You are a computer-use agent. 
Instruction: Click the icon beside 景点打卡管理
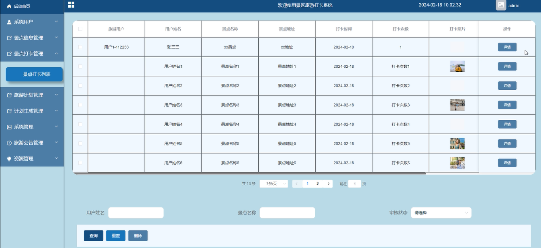[x=9, y=54]
